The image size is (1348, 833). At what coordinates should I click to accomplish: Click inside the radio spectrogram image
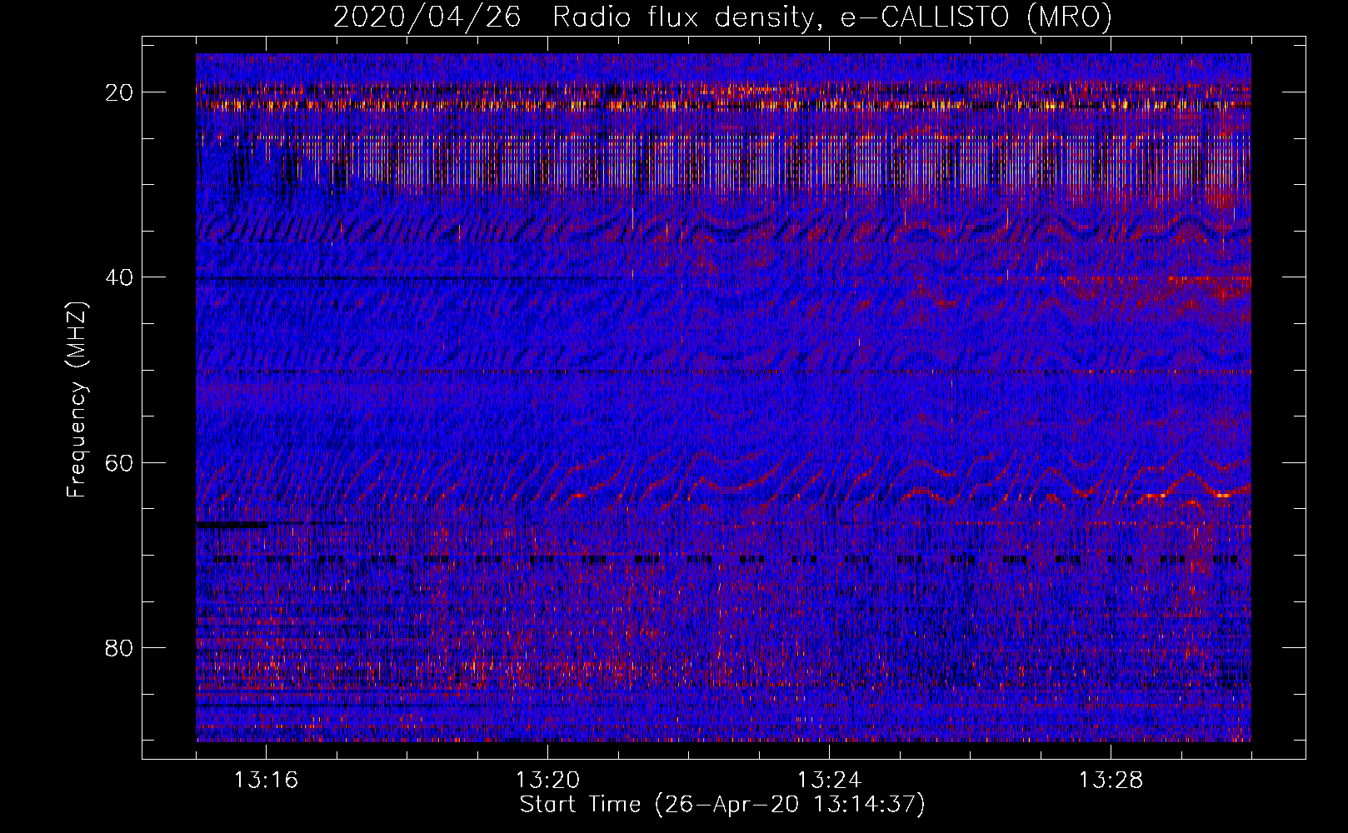[x=723, y=397]
